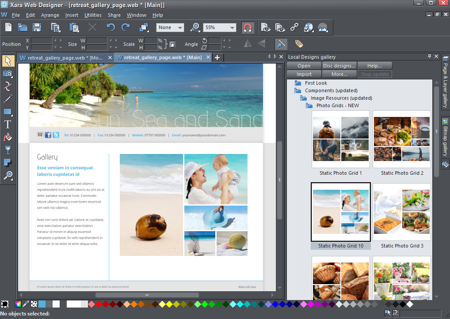
Task: Activate the Photo tool in the toolbox
Action: (8, 74)
